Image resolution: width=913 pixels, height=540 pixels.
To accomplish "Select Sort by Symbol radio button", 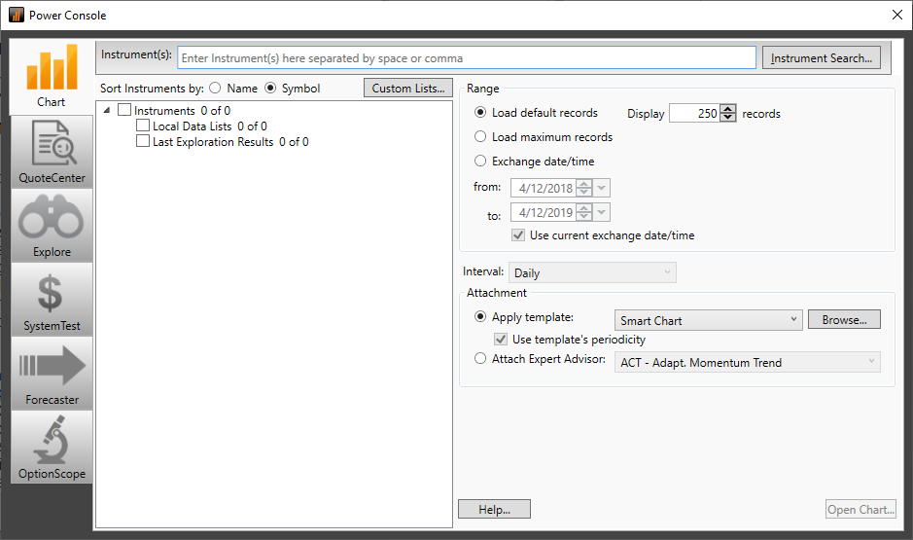I will pyautogui.click(x=270, y=88).
